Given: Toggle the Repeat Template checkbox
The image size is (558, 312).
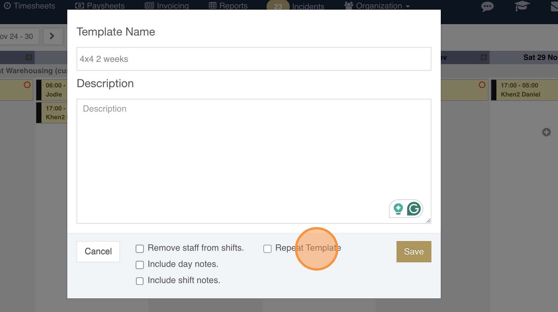Looking at the screenshot, I should (267, 249).
